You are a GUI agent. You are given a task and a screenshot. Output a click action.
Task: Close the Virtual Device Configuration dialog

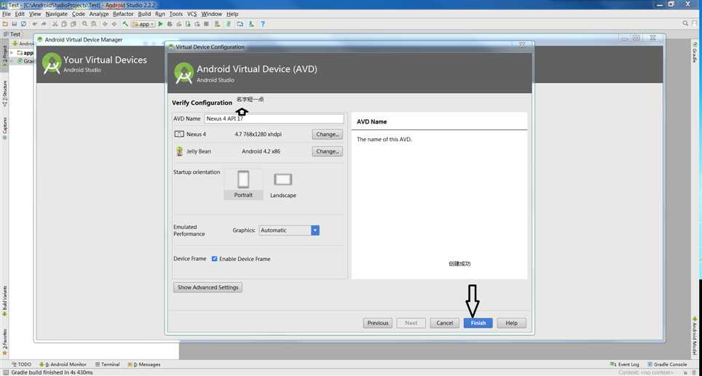(521, 45)
